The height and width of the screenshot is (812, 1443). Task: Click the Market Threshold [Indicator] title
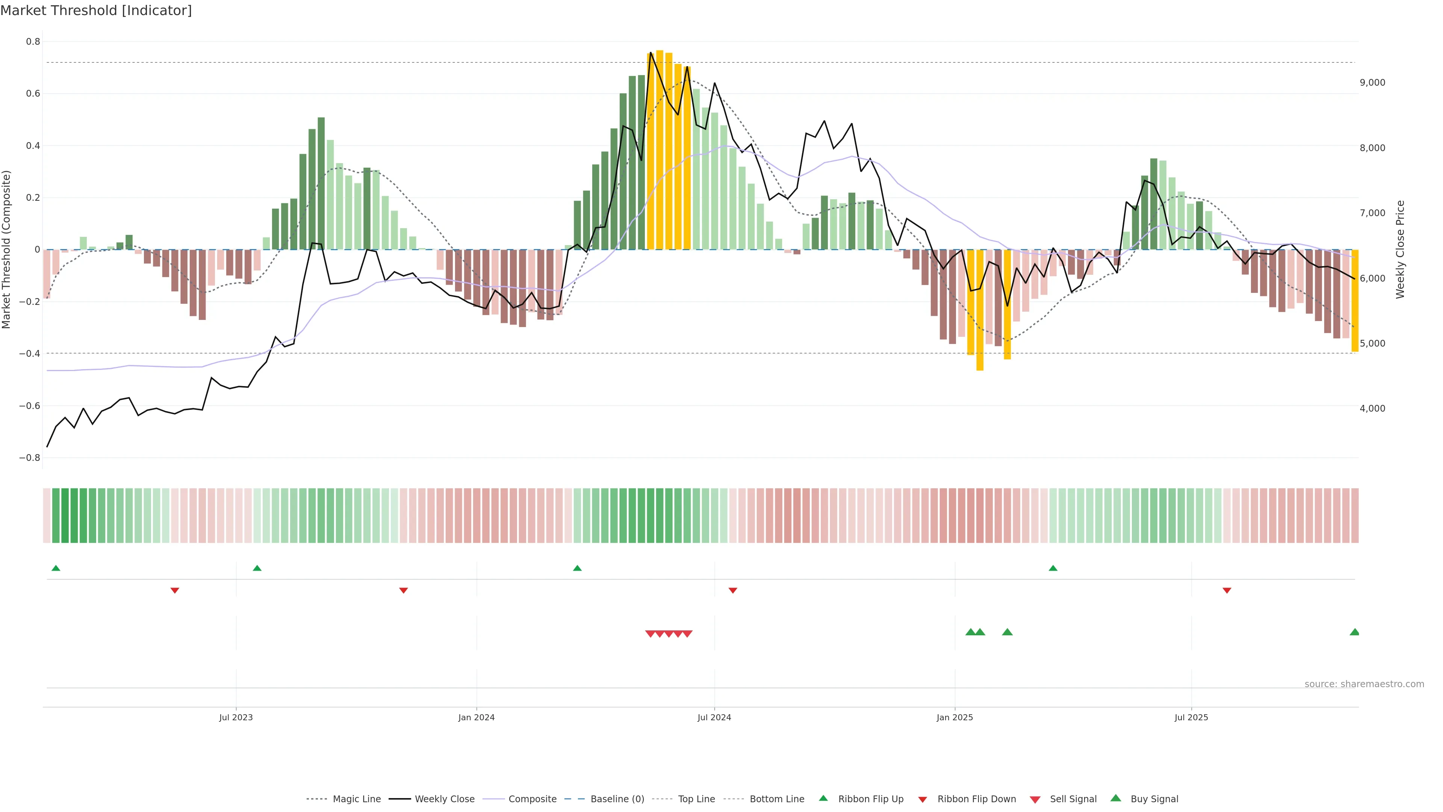pyautogui.click(x=96, y=11)
